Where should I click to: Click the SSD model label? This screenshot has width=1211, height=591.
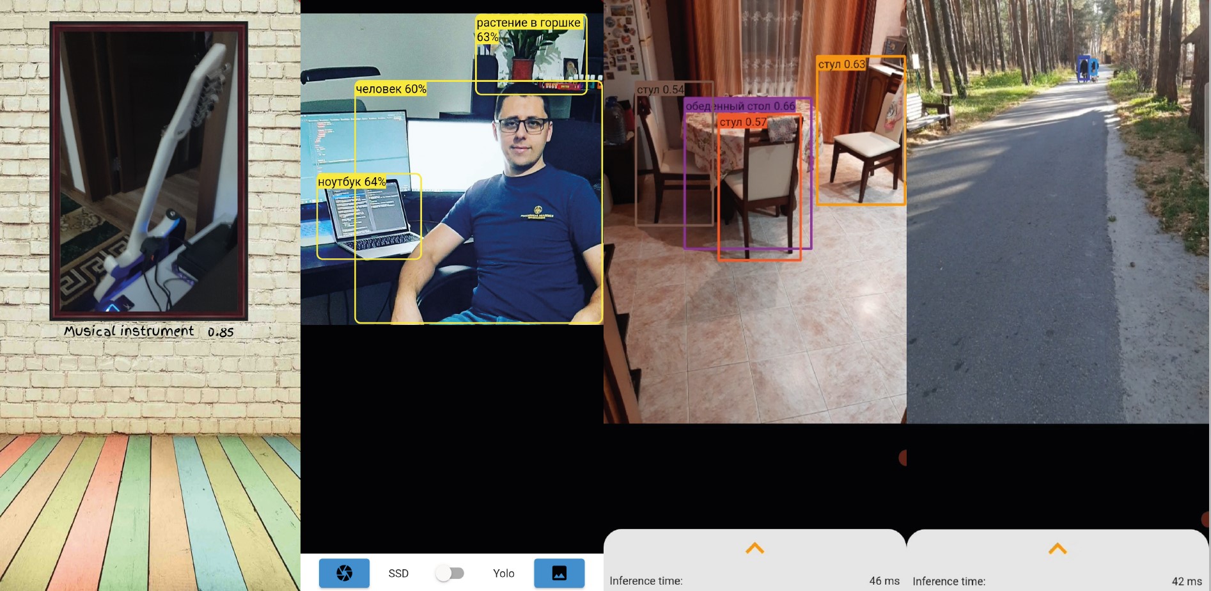coord(398,573)
